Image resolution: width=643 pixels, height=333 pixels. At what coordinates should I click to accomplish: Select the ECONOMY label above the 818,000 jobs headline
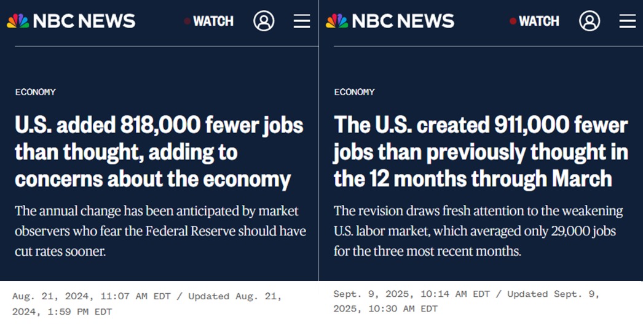tap(36, 92)
